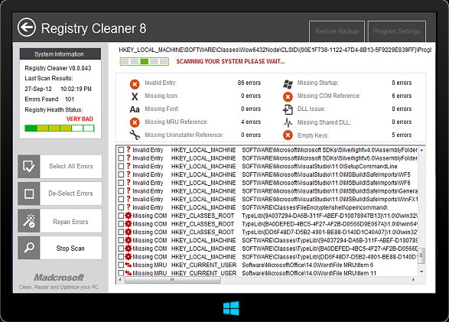The width and height of the screenshot is (449, 322).
Task: Click the '6 errors' Missing COM Reference count
Action: click(402, 96)
